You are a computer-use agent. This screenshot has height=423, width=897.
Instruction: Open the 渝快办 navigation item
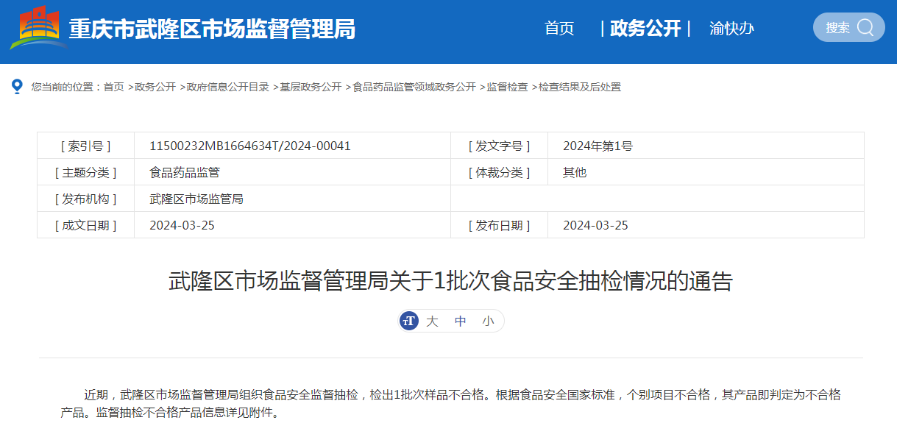tap(731, 29)
